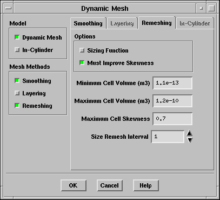This screenshot has height=200, width=220.
Task: Open the Help button
Action: (x=146, y=185)
